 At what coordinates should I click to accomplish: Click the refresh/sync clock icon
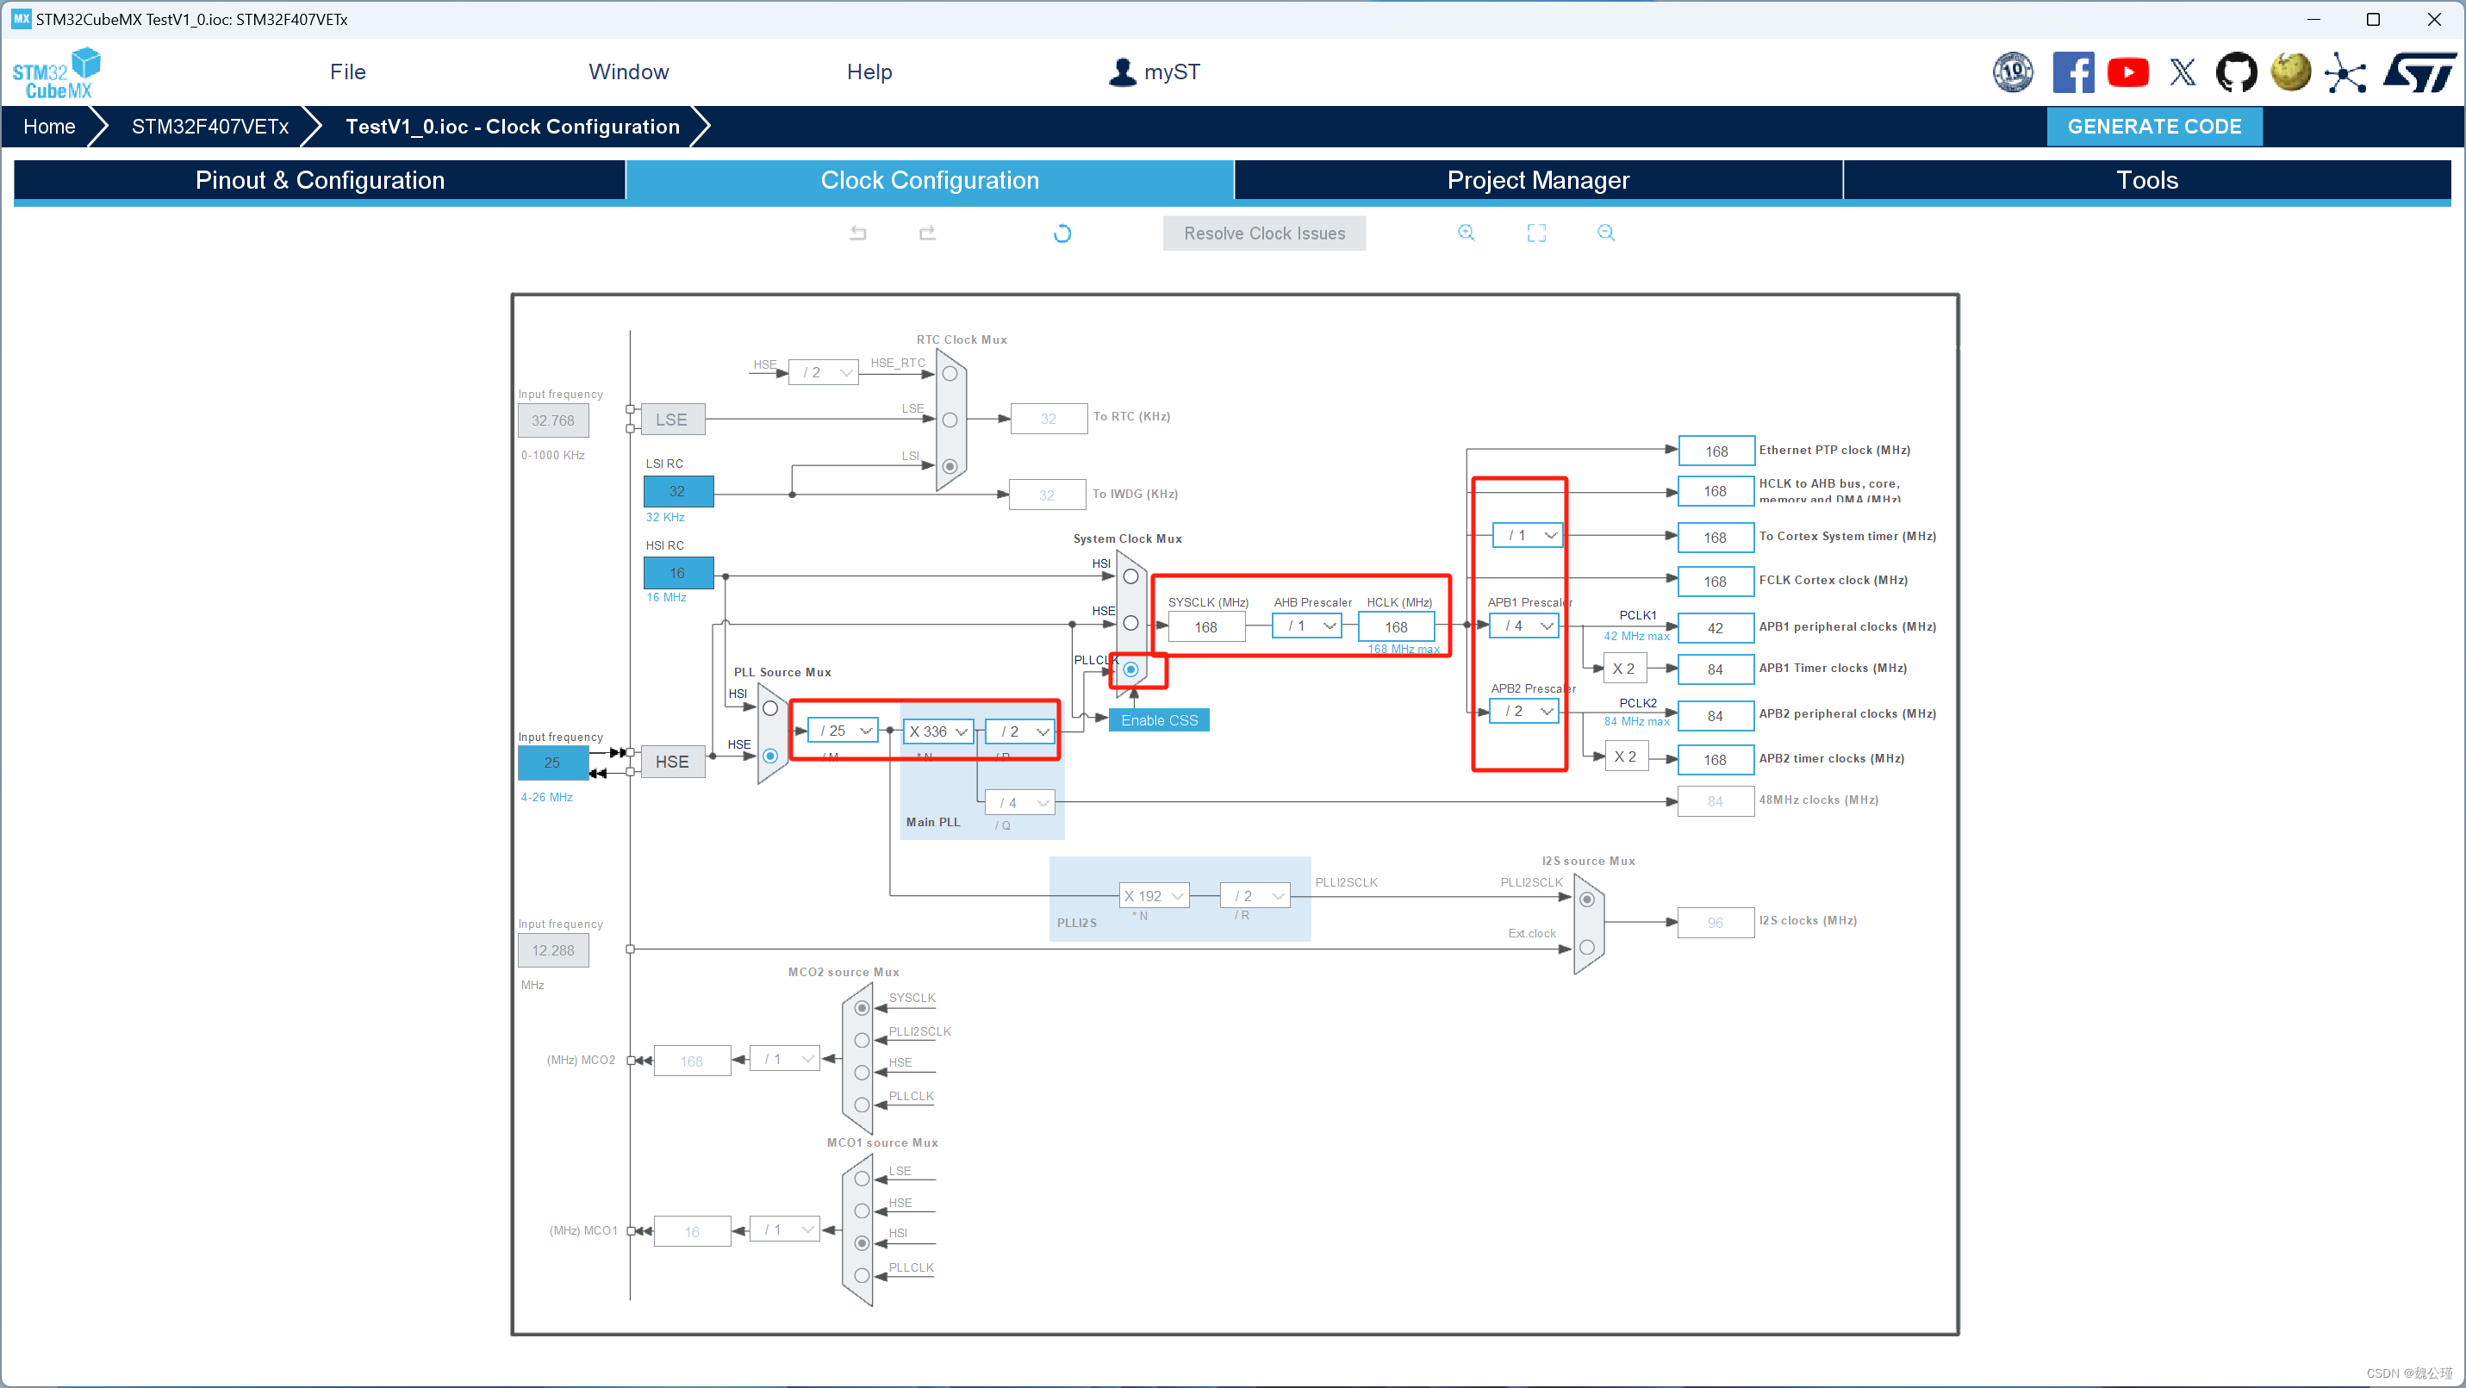(1063, 233)
